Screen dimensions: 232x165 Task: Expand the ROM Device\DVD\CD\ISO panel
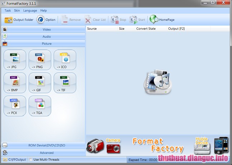pyautogui.click(x=43, y=145)
